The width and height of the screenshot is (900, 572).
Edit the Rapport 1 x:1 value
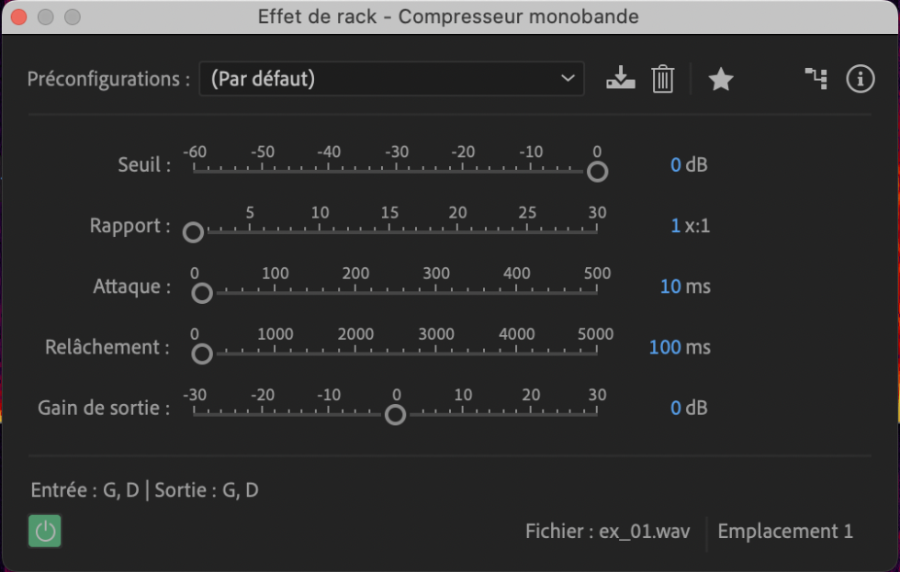[676, 226]
